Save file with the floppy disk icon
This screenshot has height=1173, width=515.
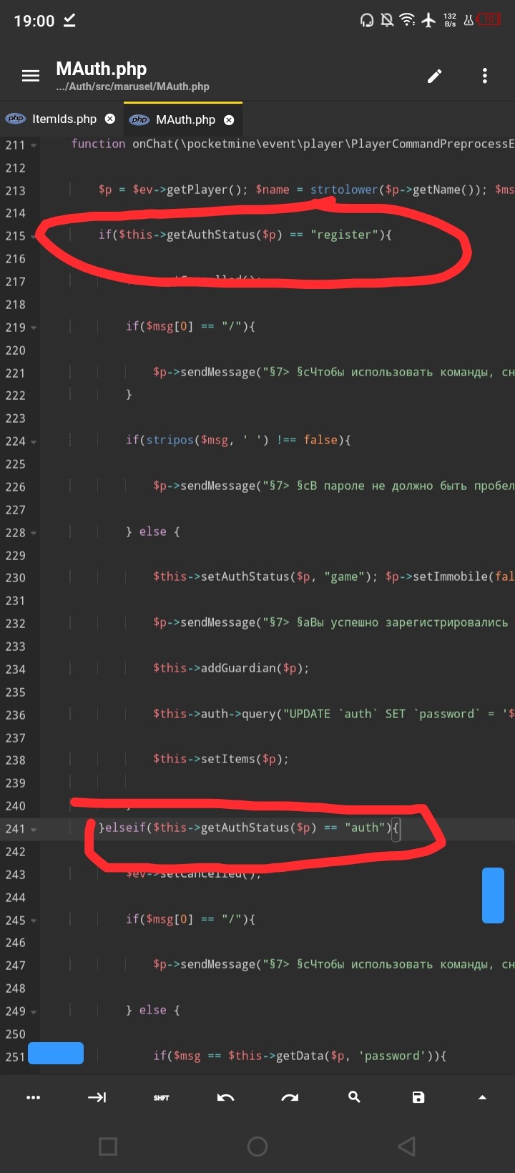tap(418, 1097)
